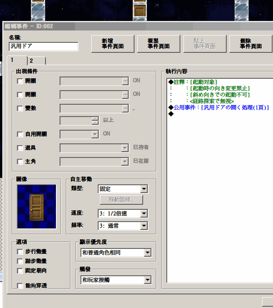Select event page tab 1
Viewport: 273px width, 308px height.
17,60
